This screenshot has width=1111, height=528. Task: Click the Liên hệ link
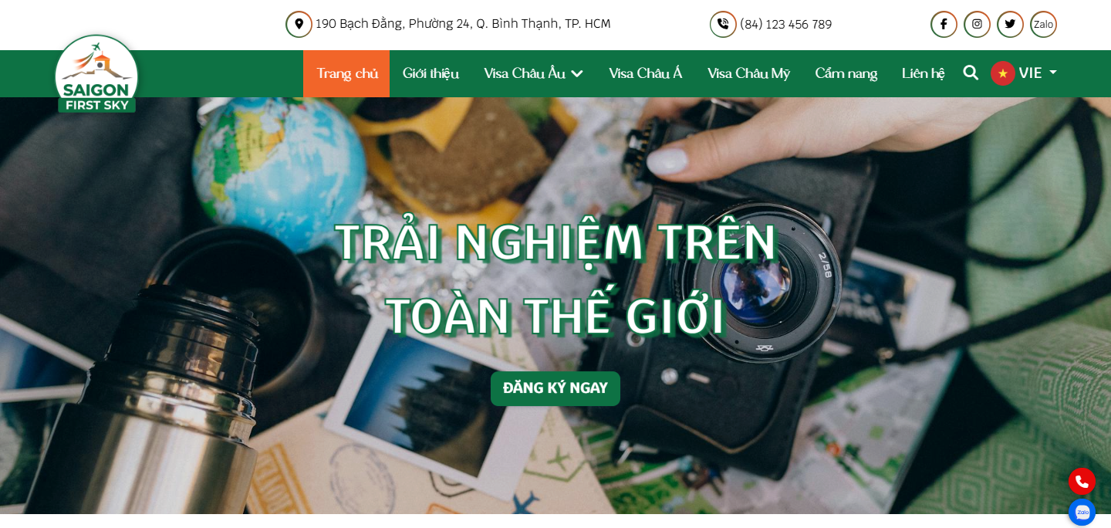923,73
